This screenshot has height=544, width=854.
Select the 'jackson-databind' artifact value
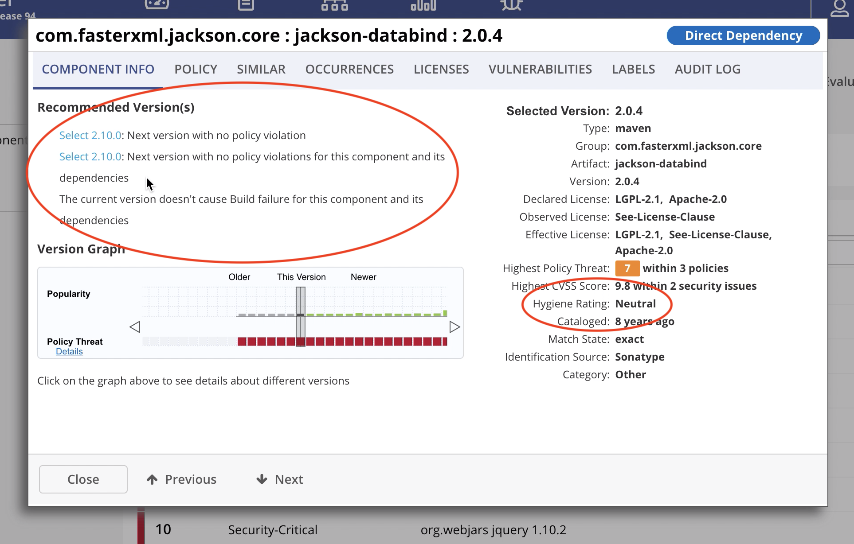(x=661, y=164)
